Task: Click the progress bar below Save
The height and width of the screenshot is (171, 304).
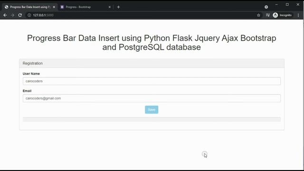Action: (152, 119)
